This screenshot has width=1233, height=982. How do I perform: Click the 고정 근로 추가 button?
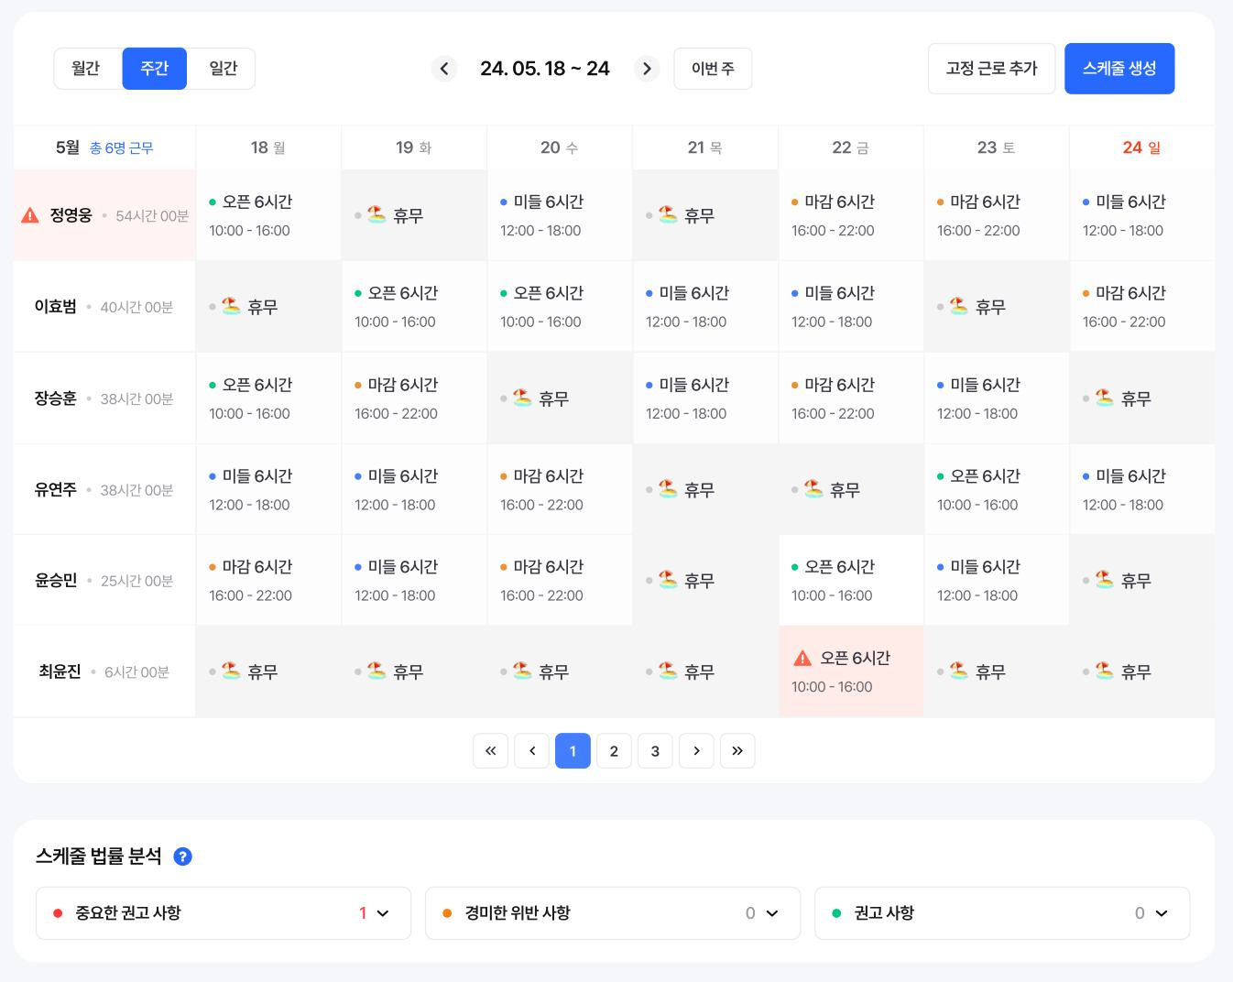pyautogui.click(x=991, y=69)
